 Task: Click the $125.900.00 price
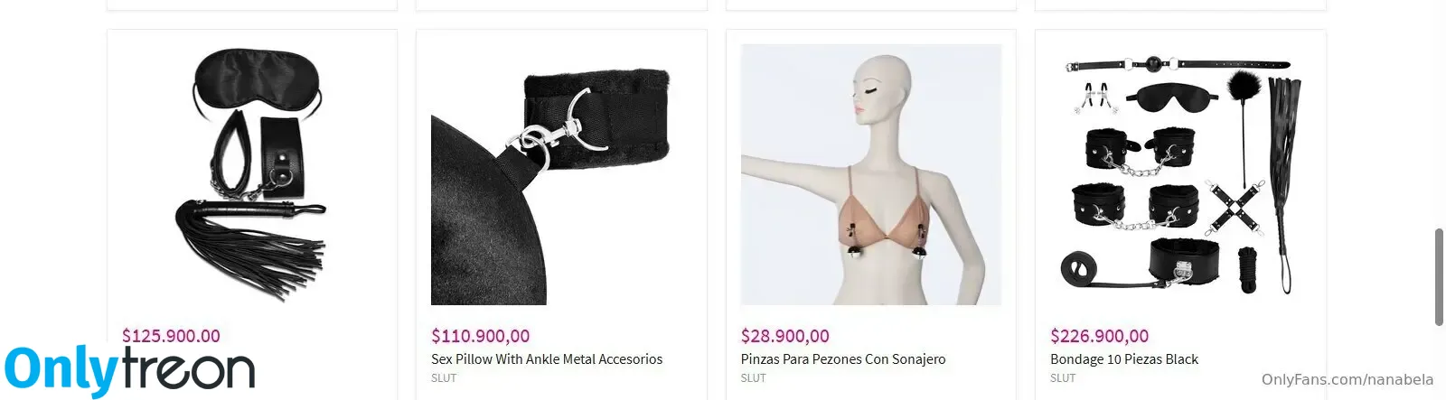point(171,336)
